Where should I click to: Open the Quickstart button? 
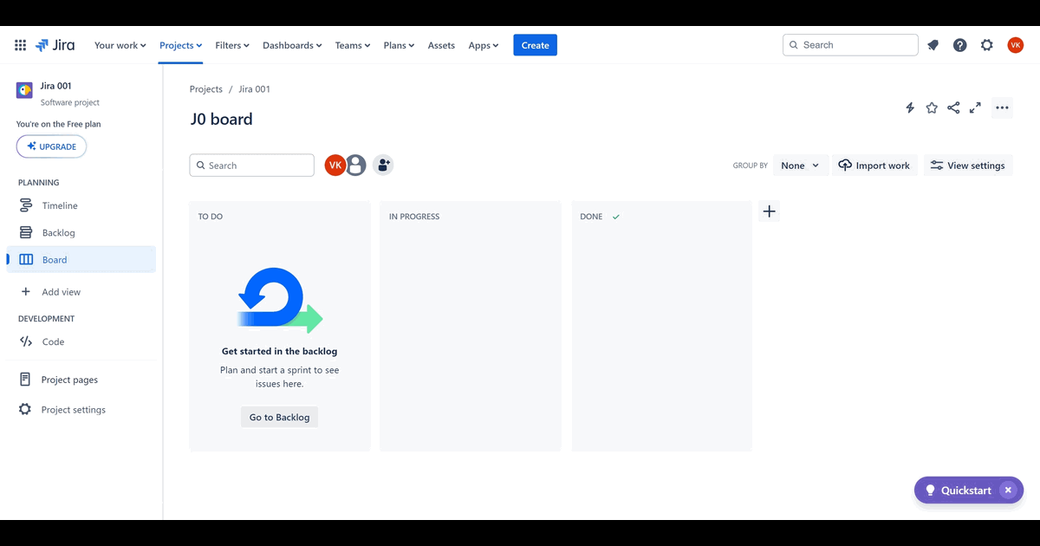pyautogui.click(x=957, y=490)
